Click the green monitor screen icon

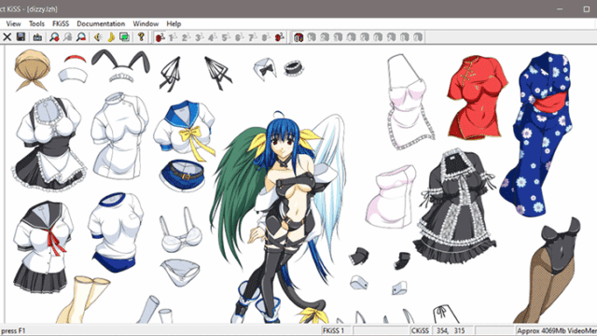(124, 37)
